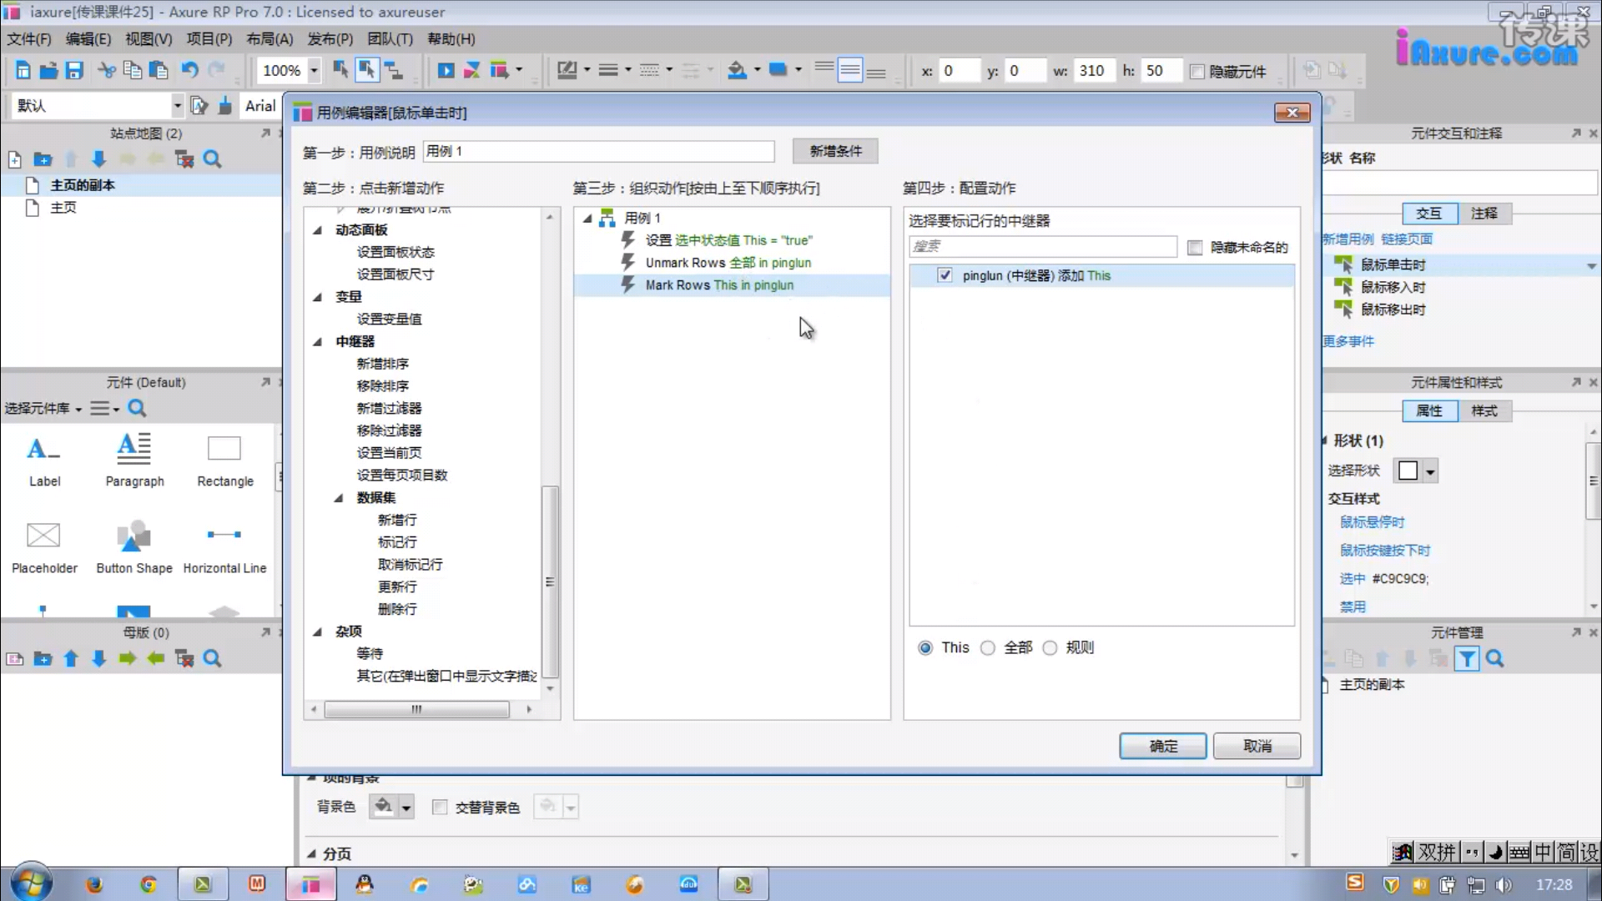Switch to the 样式 tab
The image size is (1602, 901).
[x=1484, y=411]
